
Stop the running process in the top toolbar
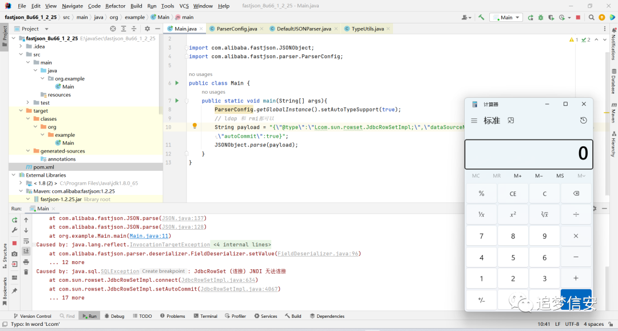(578, 17)
